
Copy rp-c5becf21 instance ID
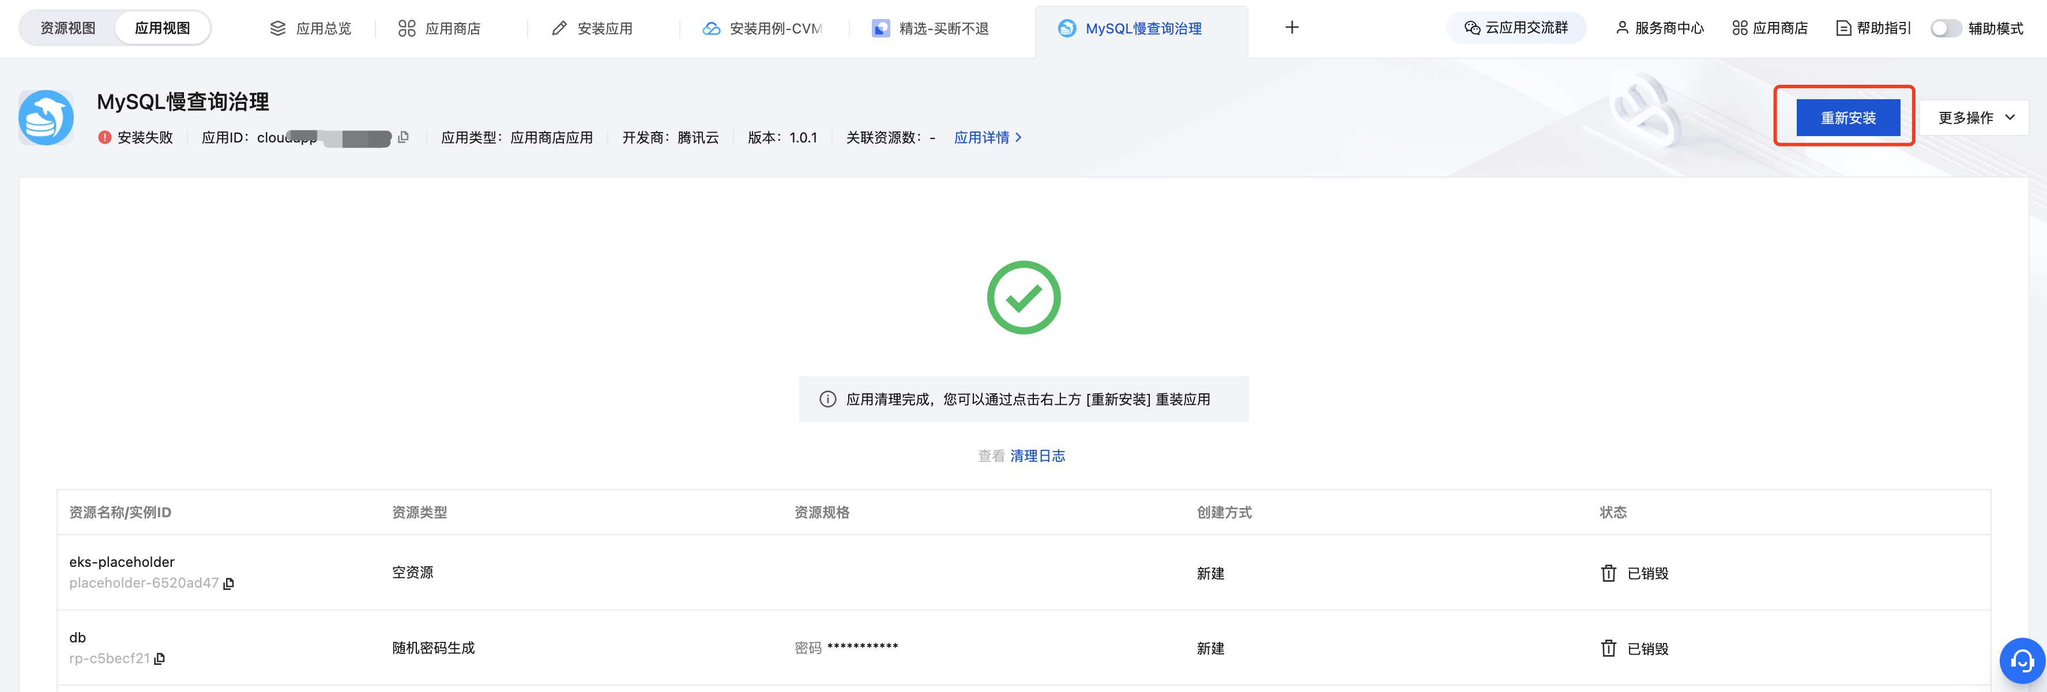click(160, 660)
